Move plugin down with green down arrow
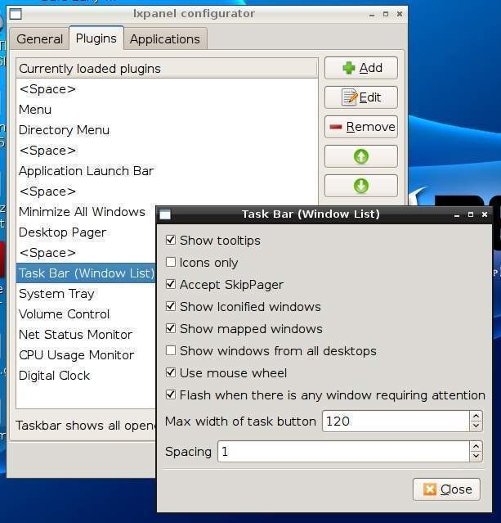 point(360,186)
